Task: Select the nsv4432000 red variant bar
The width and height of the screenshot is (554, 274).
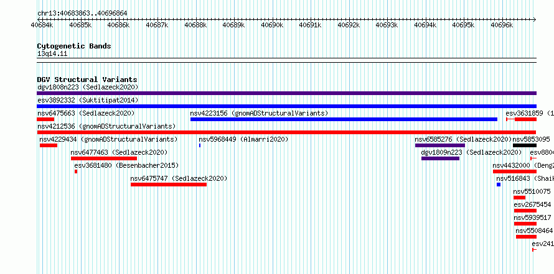Action: pos(515,171)
